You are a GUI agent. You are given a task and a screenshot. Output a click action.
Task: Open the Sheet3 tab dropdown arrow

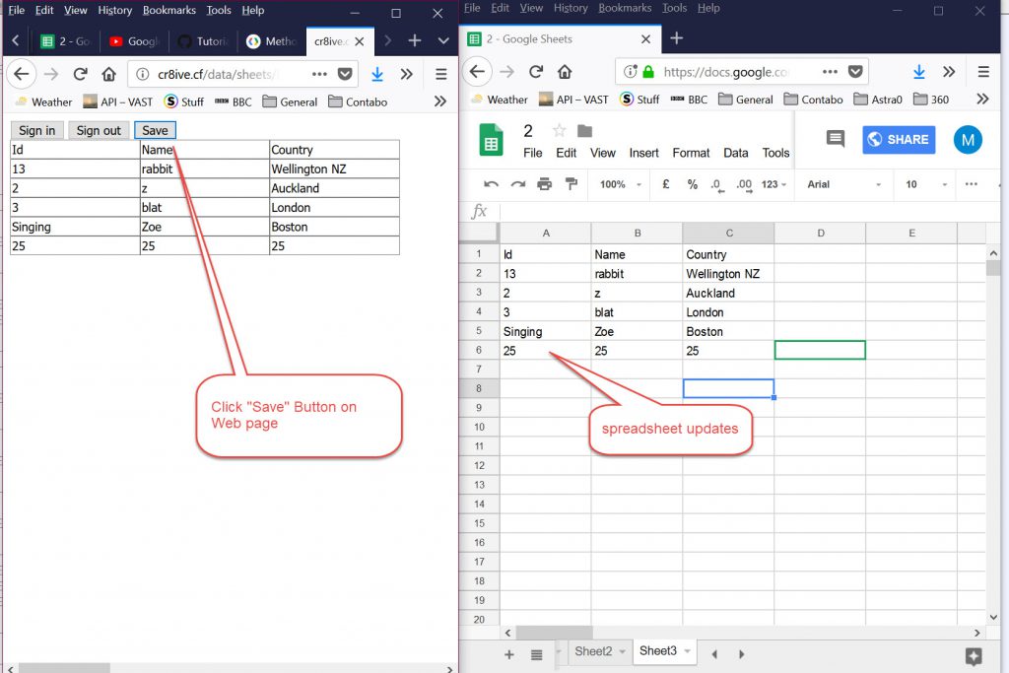(x=687, y=651)
